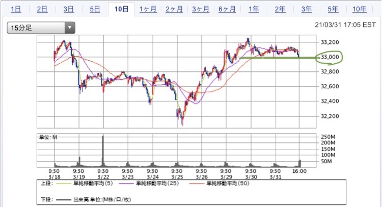Switch to the 2年 chart tab
Screen dimensions: 382x207
pos(280,9)
